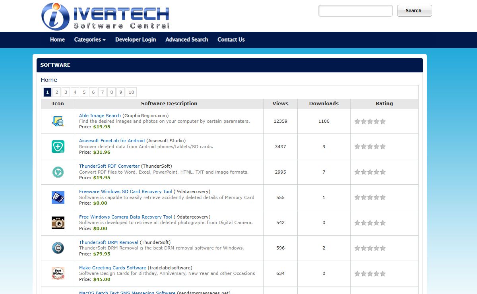The width and height of the screenshot is (477, 294).
Task: Go to the Home nav item
Action: pyautogui.click(x=57, y=40)
